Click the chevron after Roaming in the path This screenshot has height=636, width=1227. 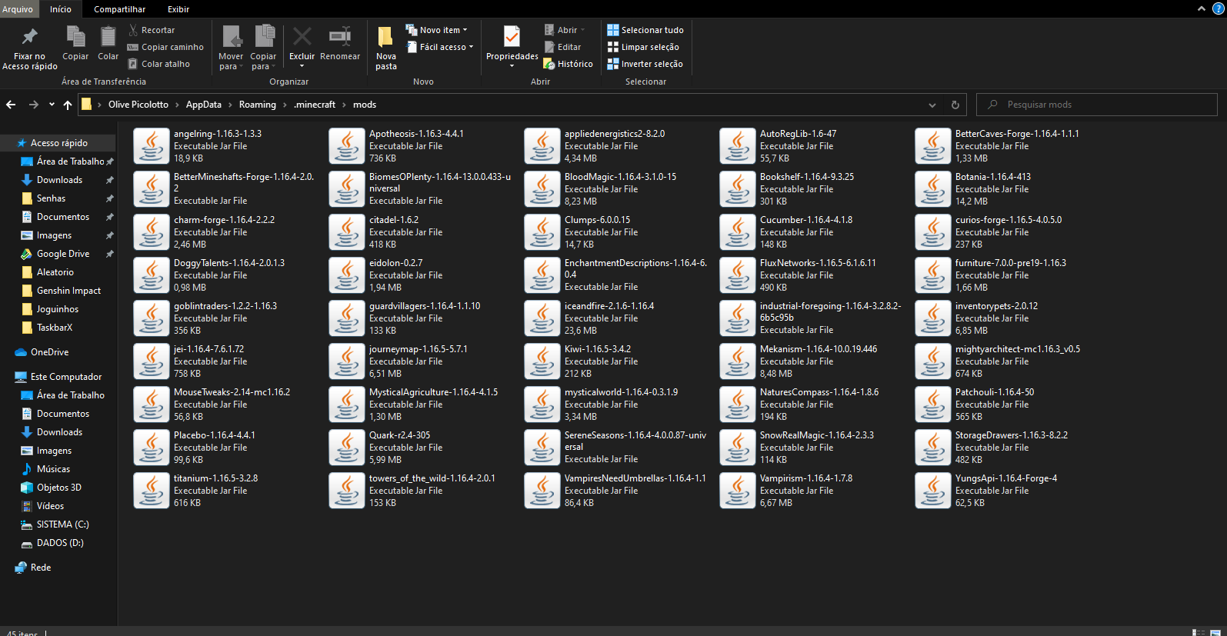[x=285, y=105]
